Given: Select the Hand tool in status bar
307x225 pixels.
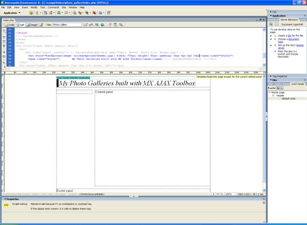Looking at the screenshot, I should click(218, 194).
